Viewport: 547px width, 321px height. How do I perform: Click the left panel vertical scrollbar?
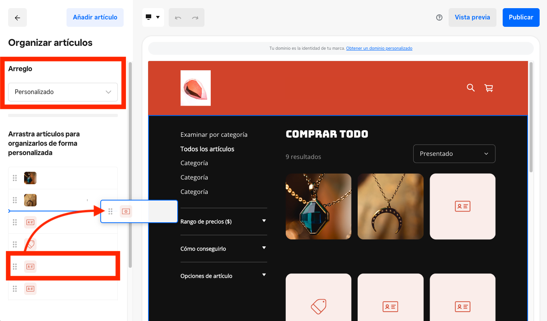click(130, 165)
